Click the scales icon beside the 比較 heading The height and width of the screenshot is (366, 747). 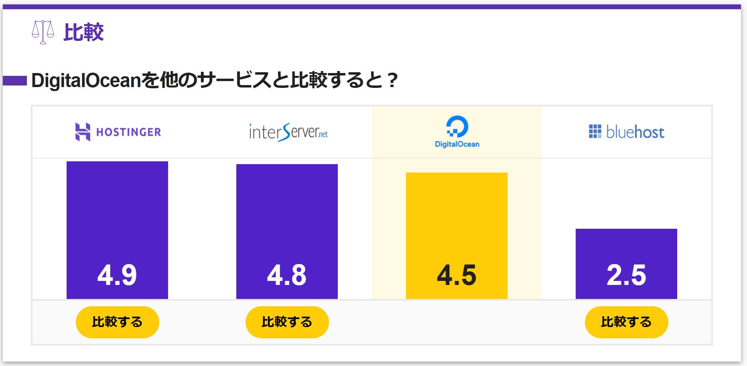43,32
